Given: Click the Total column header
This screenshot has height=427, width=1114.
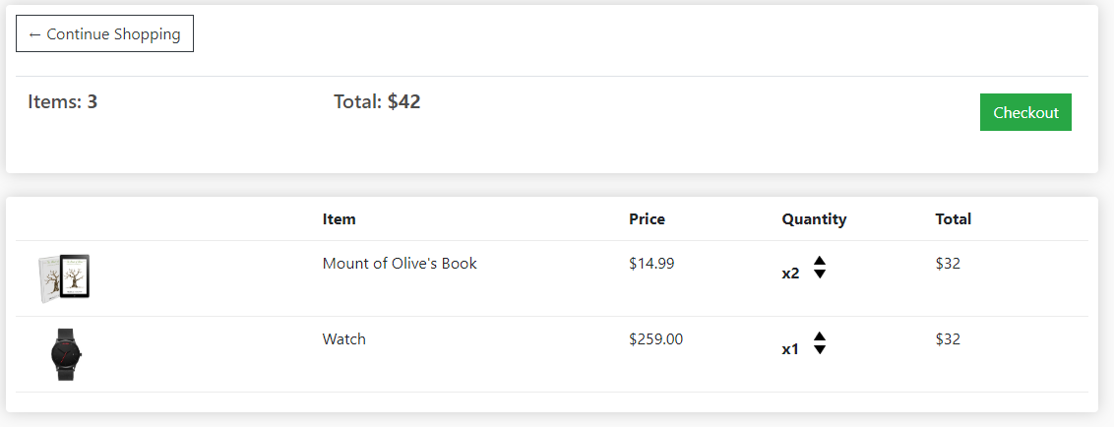Looking at the screenshot, I should (953, 218).
